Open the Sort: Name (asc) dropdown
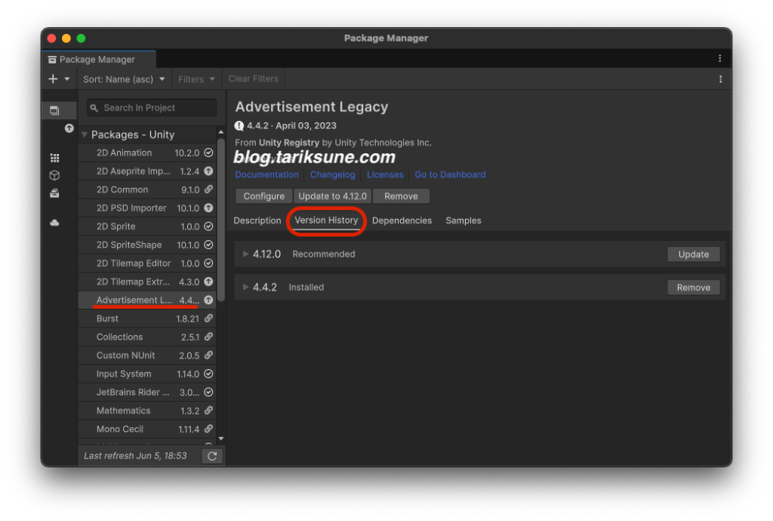Screen dimensions: 773x521 click(124, 79)
